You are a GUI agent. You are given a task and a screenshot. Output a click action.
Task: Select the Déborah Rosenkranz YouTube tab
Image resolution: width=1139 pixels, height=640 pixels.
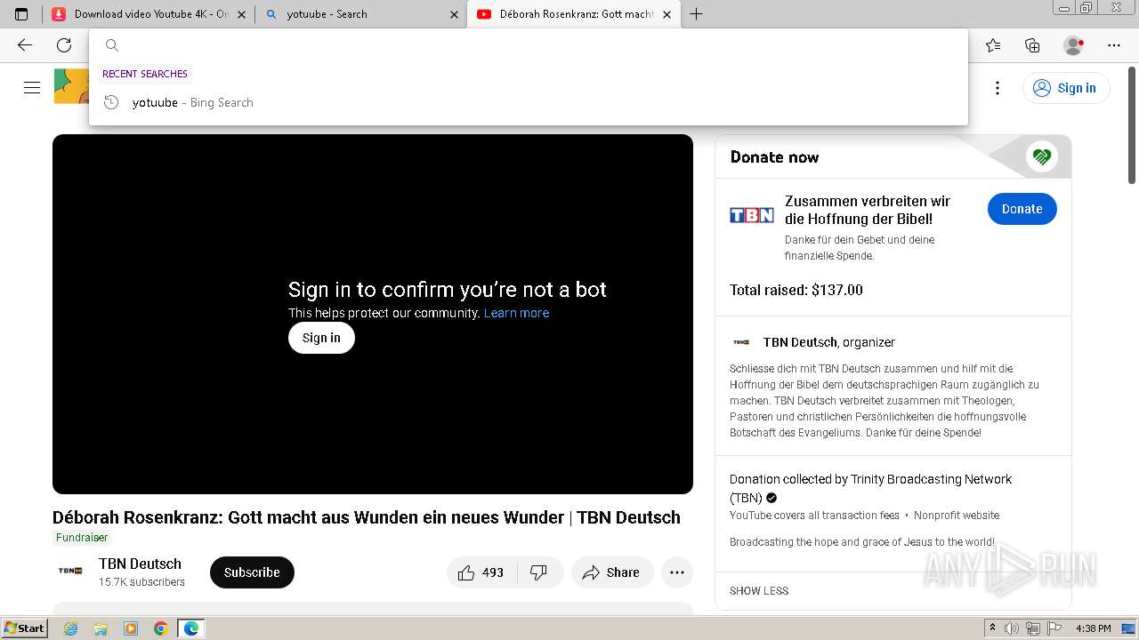click(x=572, y=14)
